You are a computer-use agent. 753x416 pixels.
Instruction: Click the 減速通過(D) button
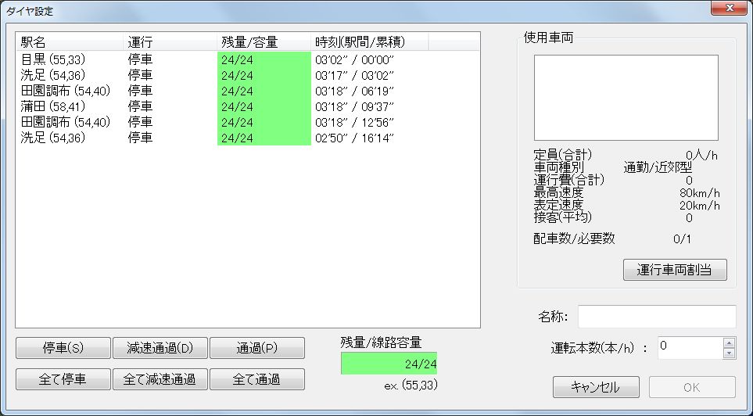tap(160, 348)
